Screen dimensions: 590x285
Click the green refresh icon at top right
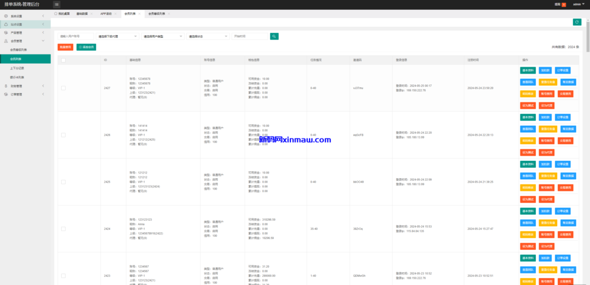pos(577,22)
